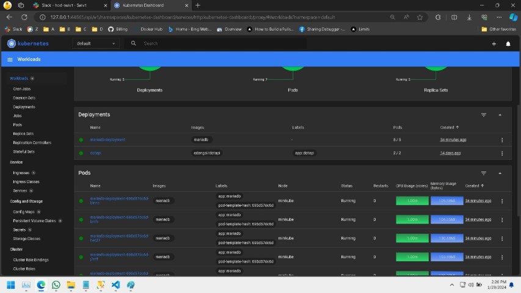Open Other favorites folder
521x293 pixels.
(x=499, y=29)
